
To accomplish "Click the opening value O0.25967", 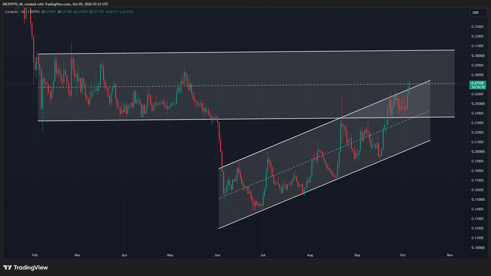I will click(x=48, y=12).
